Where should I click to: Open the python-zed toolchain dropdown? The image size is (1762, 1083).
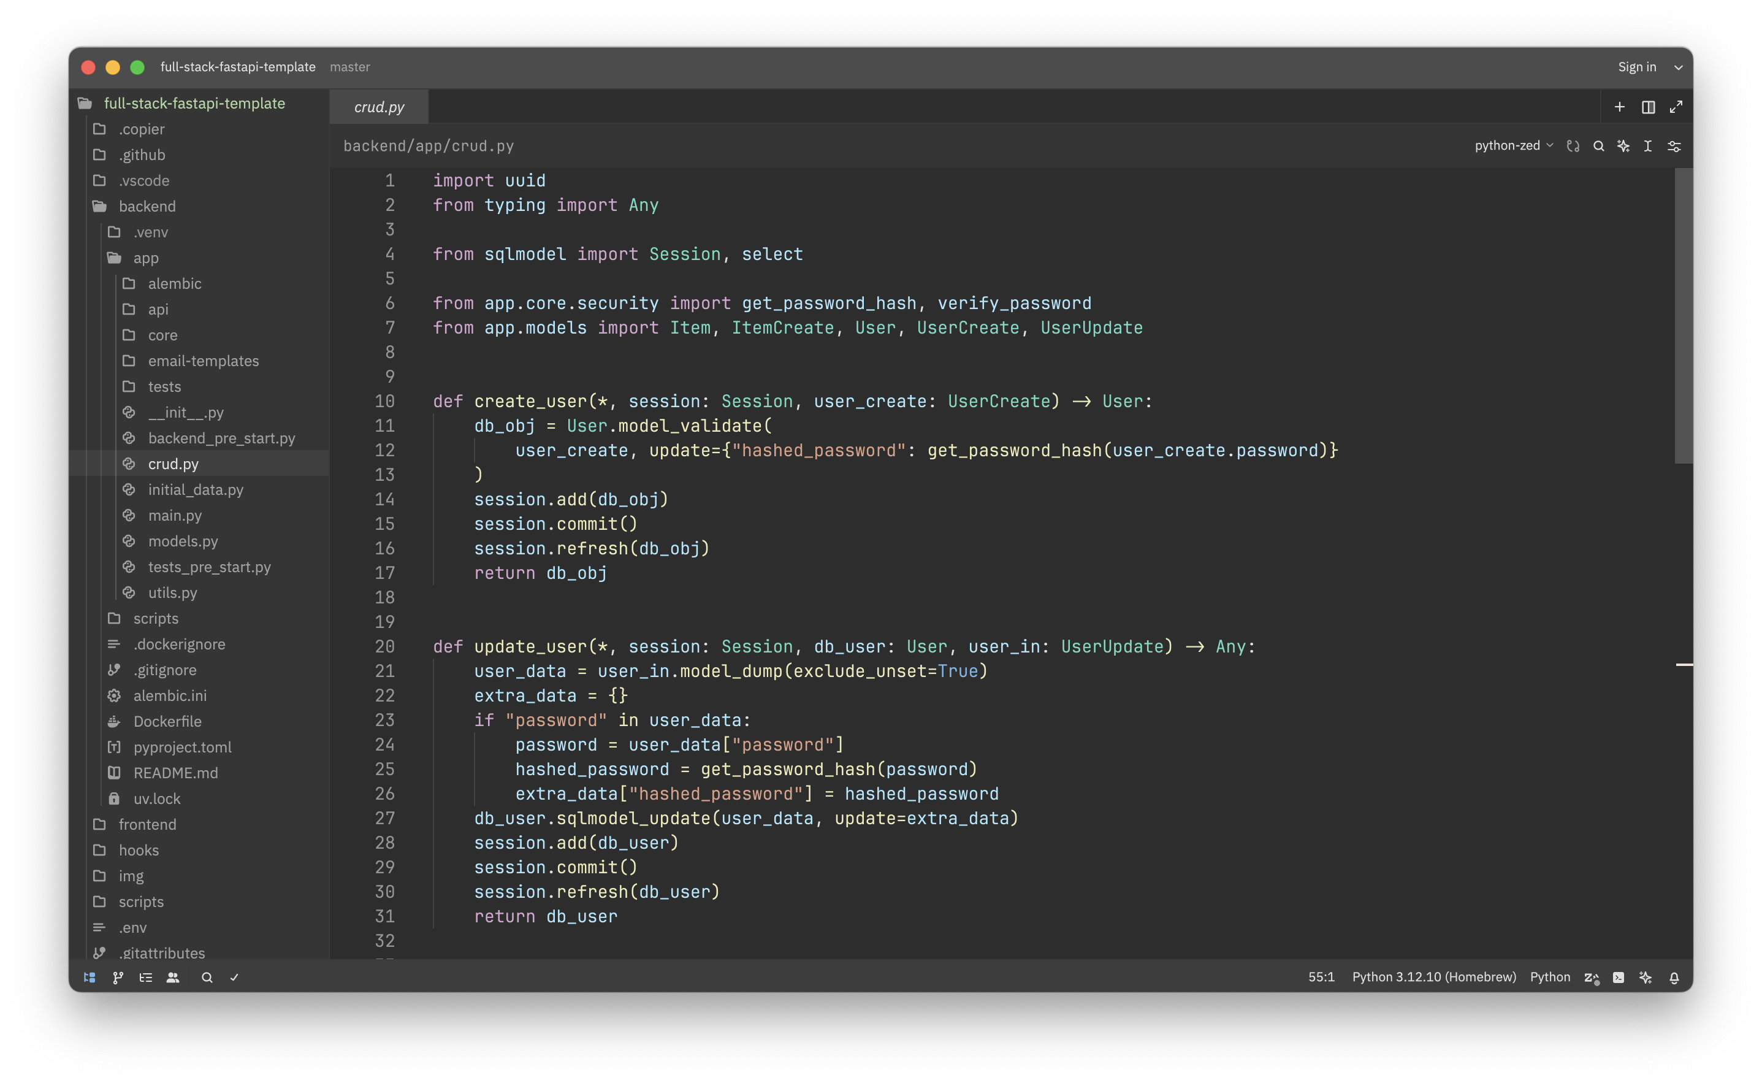(x=1514, y=145)
